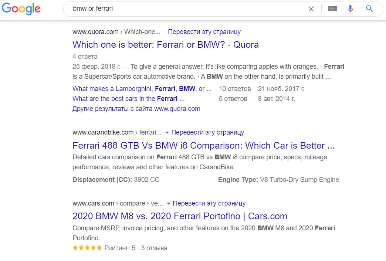Open 'Ferrari 488 GTB Vs BMW i8 Comparison' result
Viewport: 386px width, 261px height.
coord(204,145)
